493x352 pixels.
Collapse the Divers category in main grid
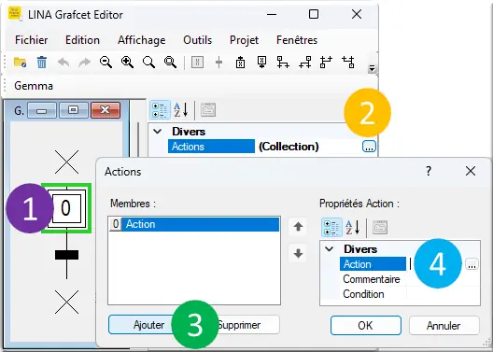click(x=158, y=132)
